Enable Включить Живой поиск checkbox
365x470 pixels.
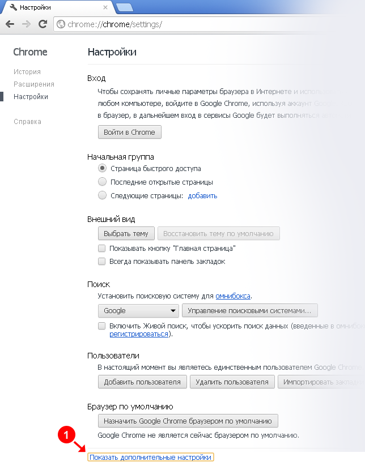[102, 326]
